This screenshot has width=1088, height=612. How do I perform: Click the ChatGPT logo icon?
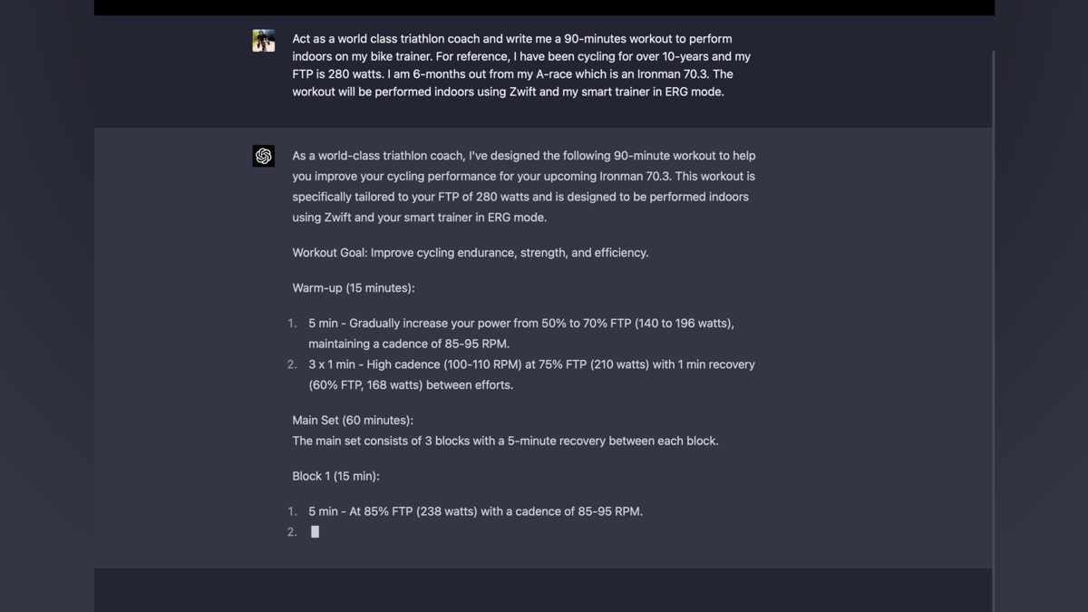coord(264,156)
